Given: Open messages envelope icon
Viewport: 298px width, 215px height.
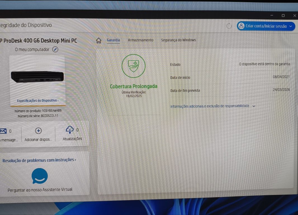Looking at the screenshot, I should click(x=3, y=131).
